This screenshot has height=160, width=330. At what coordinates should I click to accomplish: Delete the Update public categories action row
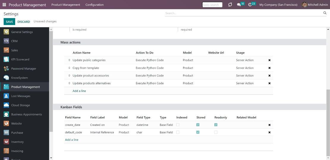click(269, 60)
